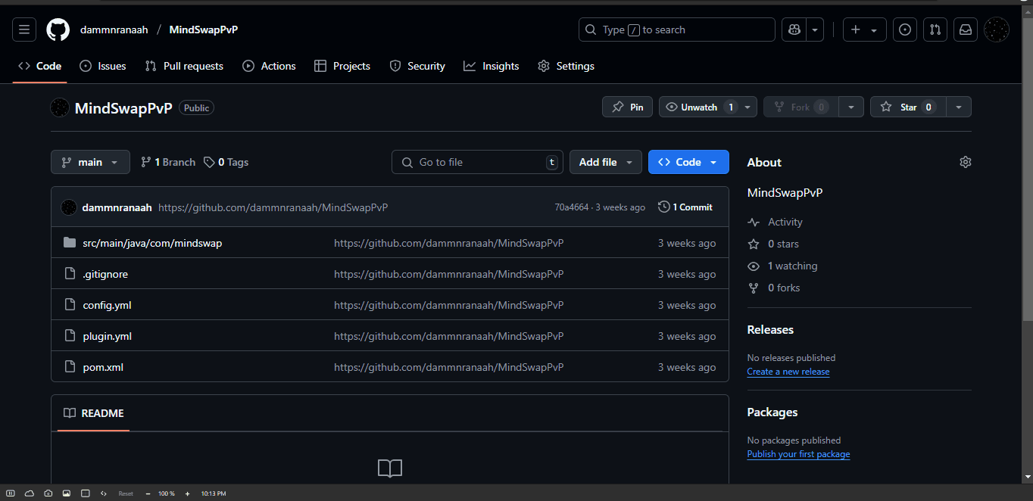Image resolution: width=1033 pixels, height=501 pixels.
Task: Open GitHub Copilot chat icon
Action: (x=794, y=30)
